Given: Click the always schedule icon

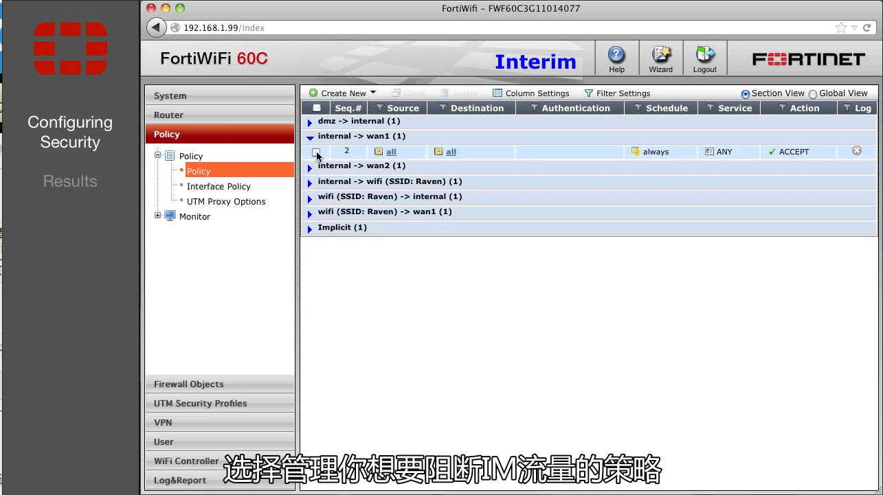Looking at the screenshot, I should tap(636, 152).
